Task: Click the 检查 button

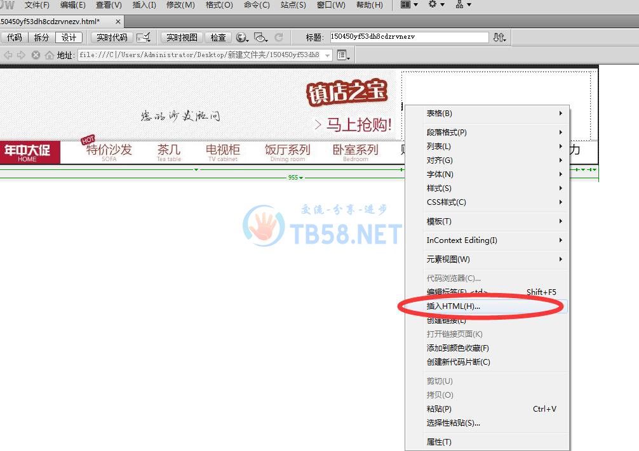Action: (x=218, y=37)
